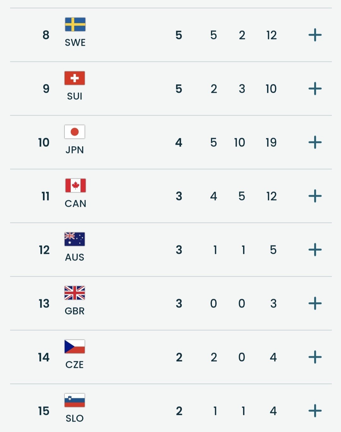341x432 pixels.
Task: Expand Great Britain row plus icon
Action: pos(315,303)
